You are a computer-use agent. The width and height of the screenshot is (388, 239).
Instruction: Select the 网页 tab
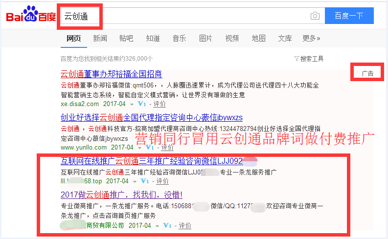click(74, 38)
